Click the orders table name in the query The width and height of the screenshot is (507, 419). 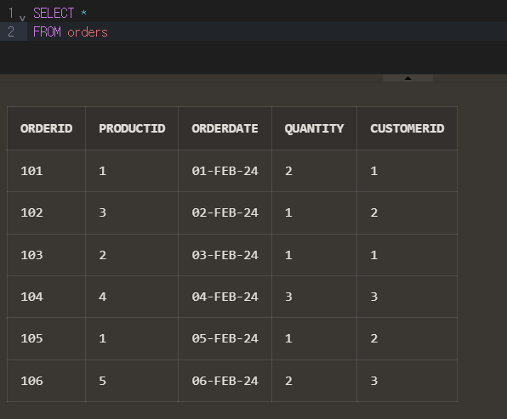[88, 32]
